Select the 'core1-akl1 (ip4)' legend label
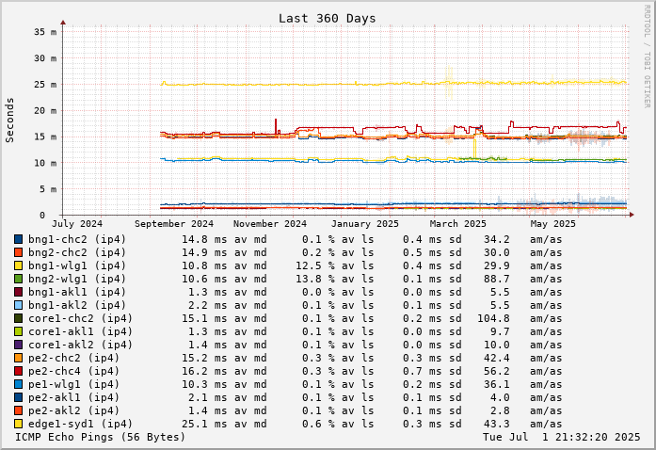Image resolution: width=656 pixels, height=450 pixels. pos(80,331)
